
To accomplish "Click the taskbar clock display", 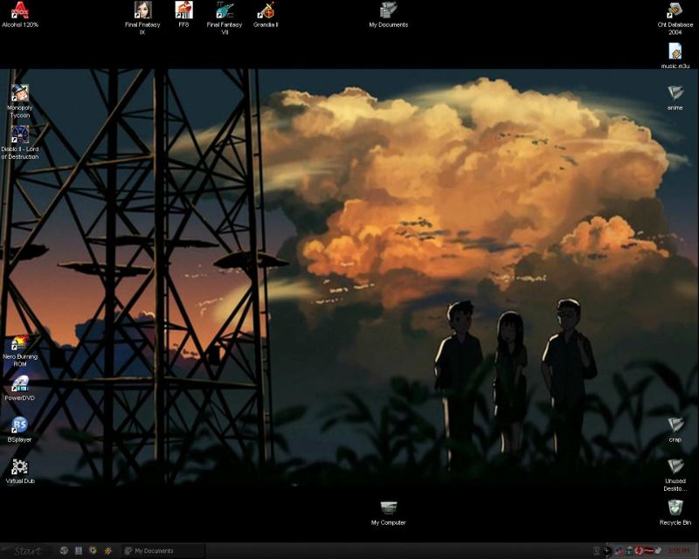I will point(678,551).
